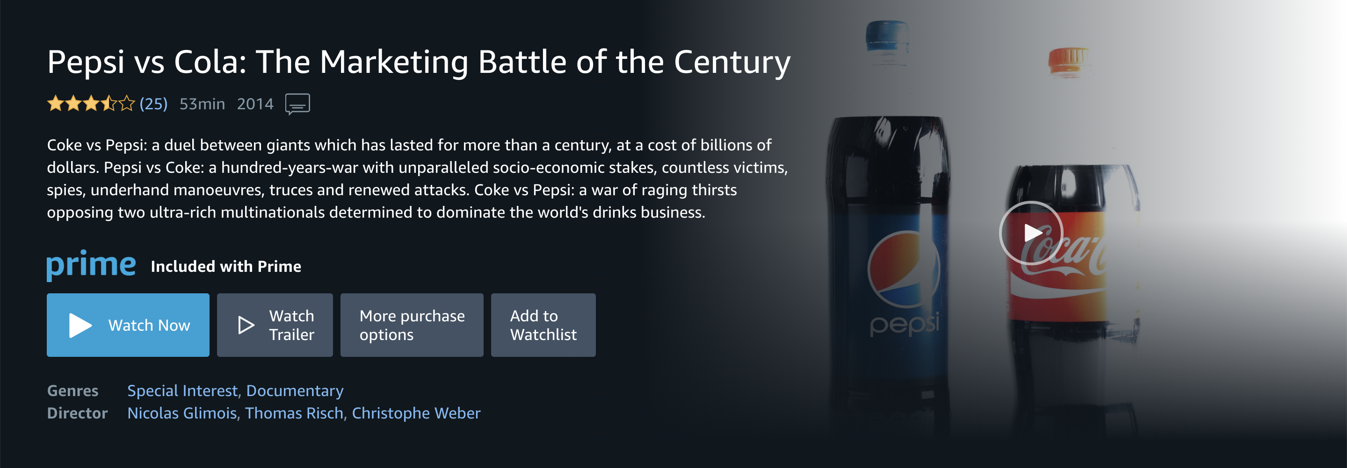Click the star rating stars
This screenshot has height=468, width=1347.
tap(90, 103)
